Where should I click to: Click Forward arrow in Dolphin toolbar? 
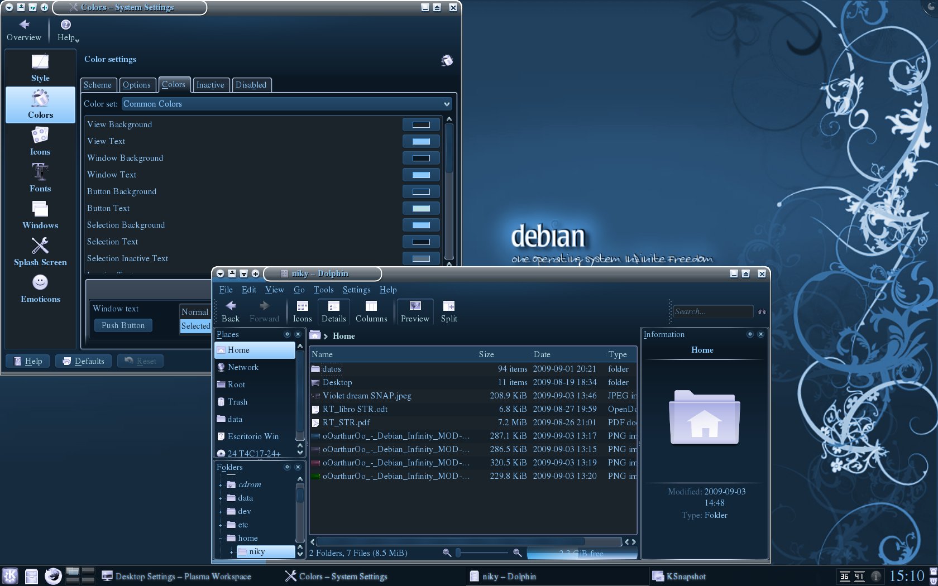point(264,311)
